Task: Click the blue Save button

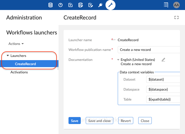Action: [x=74, y=121]
